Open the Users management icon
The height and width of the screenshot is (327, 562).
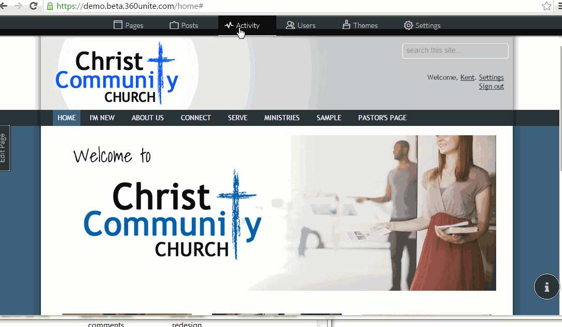click(x=290, y=25)
